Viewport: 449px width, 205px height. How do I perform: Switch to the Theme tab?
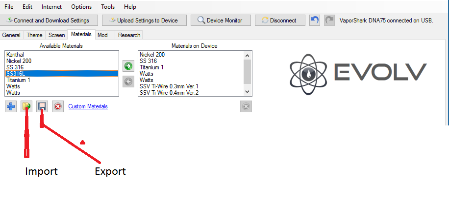[34, 35]
